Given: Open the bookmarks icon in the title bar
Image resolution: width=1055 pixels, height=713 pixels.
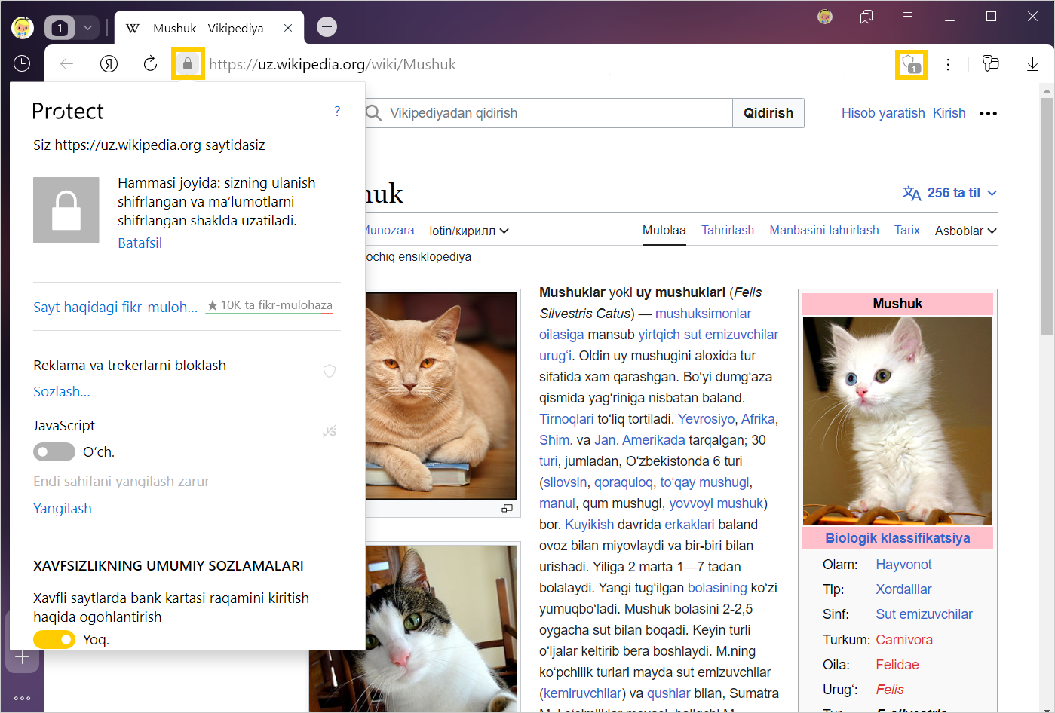Looking at the screenshot, I should [866, 17].
